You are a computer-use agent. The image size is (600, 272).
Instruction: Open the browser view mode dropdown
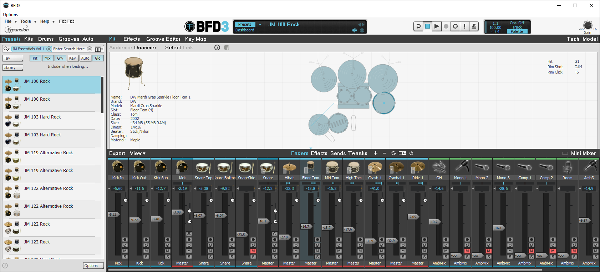click(99, 49)
